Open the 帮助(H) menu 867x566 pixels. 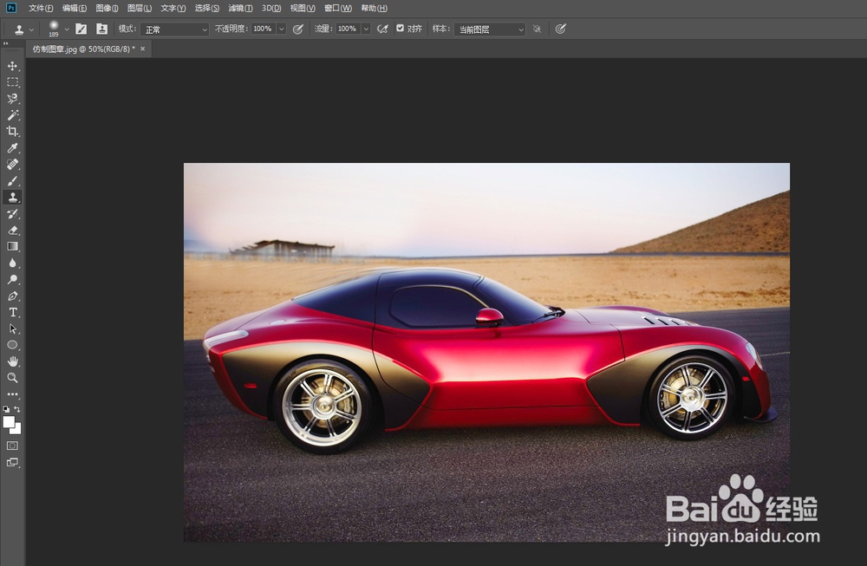point(374,9)
